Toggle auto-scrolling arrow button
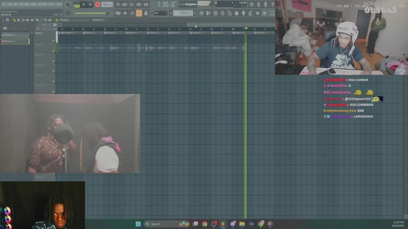Screen dimensions: 408x229 pos(125,13)
